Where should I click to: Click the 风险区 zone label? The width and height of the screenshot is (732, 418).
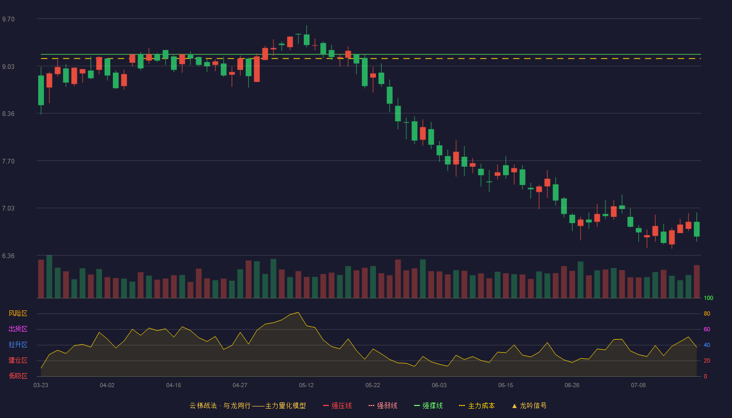coord(18,313)
